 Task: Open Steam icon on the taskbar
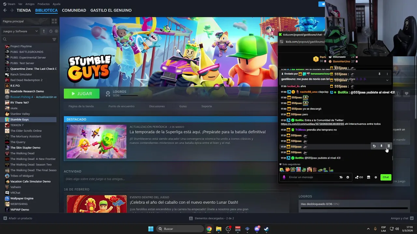pyautogui.click(x=266, y=229)
